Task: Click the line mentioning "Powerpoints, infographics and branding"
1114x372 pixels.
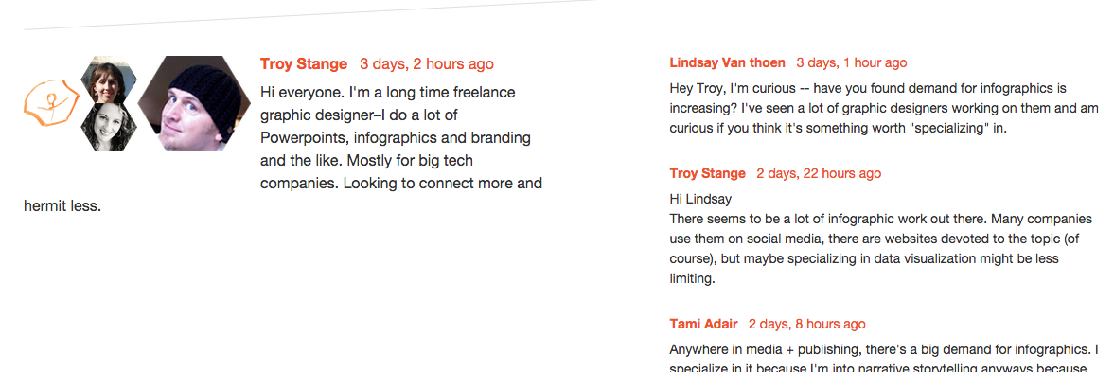Action: pyautogui.click(x=396, y=137)
